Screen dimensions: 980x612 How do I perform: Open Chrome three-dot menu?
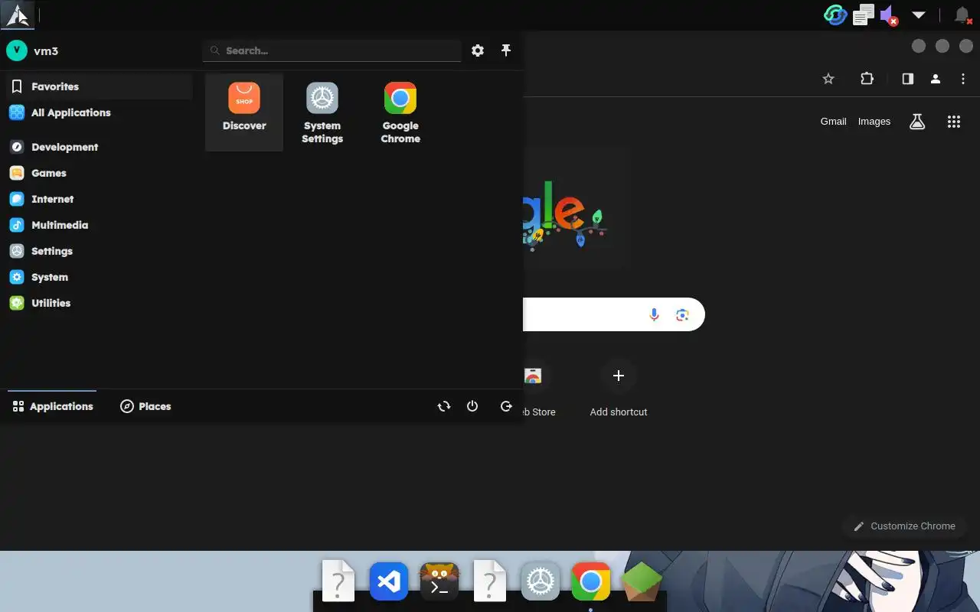pos(963,79)
